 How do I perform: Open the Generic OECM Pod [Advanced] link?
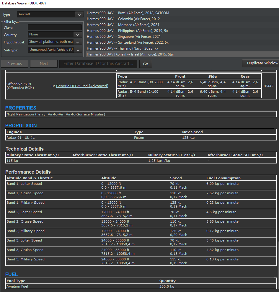coord(83,86)
